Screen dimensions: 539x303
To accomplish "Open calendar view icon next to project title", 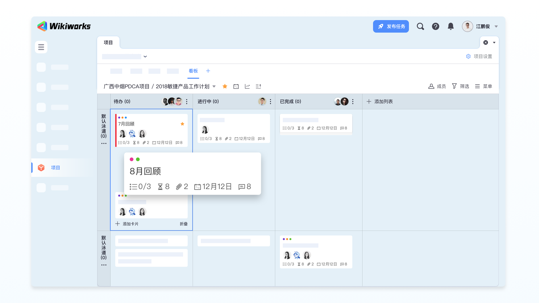I will coord(236,86).
